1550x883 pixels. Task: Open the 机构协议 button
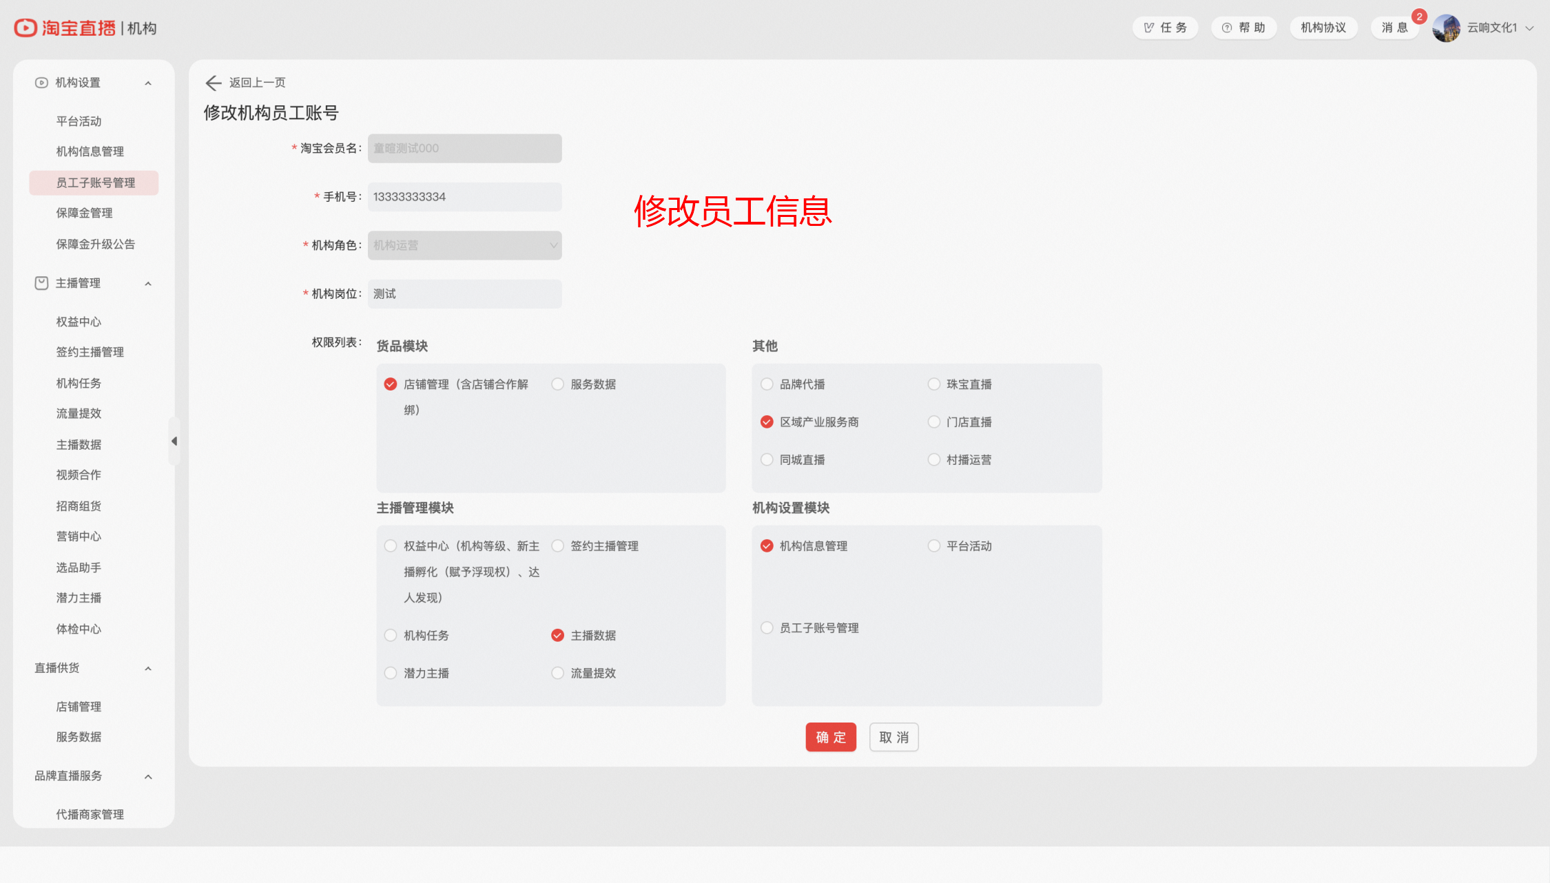click(1323, 28)
